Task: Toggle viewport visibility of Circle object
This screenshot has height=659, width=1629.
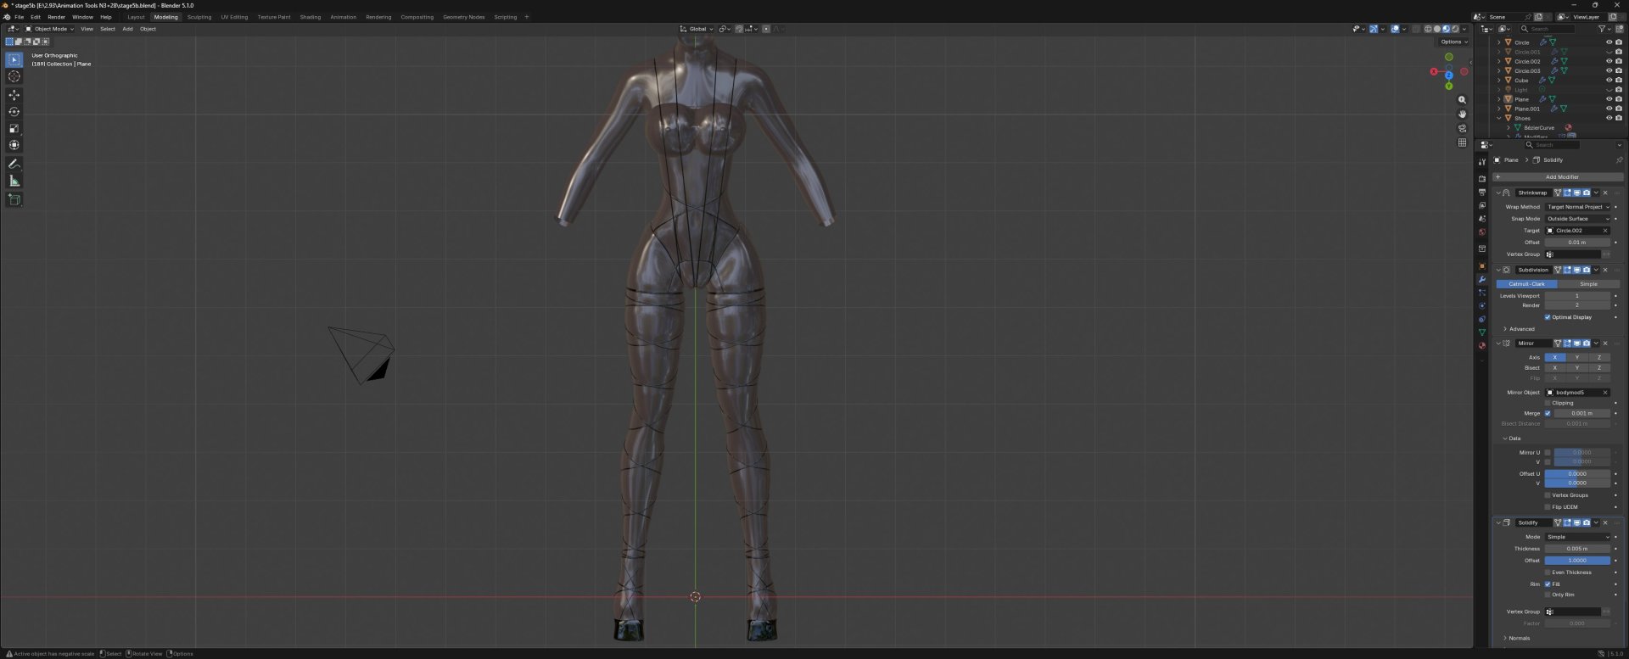Action: 1609,42
